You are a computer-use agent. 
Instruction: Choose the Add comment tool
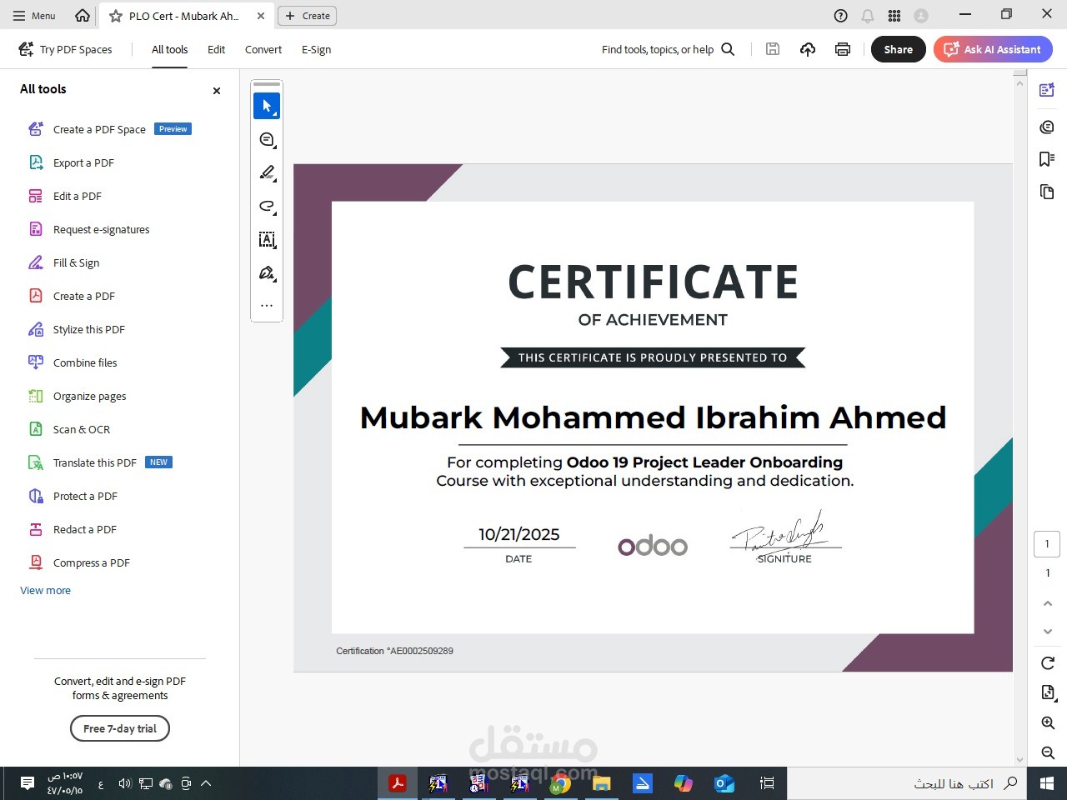[267, 140]
